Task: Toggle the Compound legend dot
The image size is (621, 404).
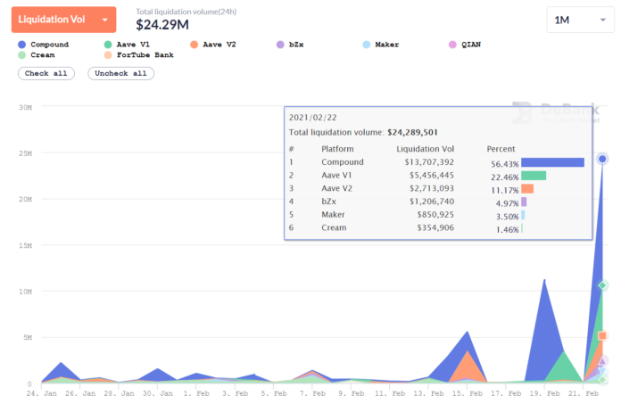Action: click(21, 44)
